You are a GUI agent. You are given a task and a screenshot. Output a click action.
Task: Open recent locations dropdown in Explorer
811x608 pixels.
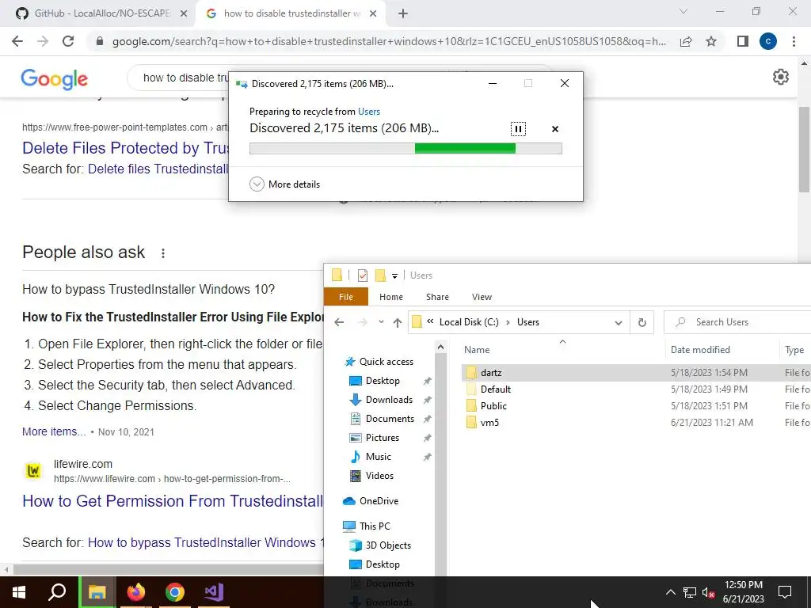point(381,321)
